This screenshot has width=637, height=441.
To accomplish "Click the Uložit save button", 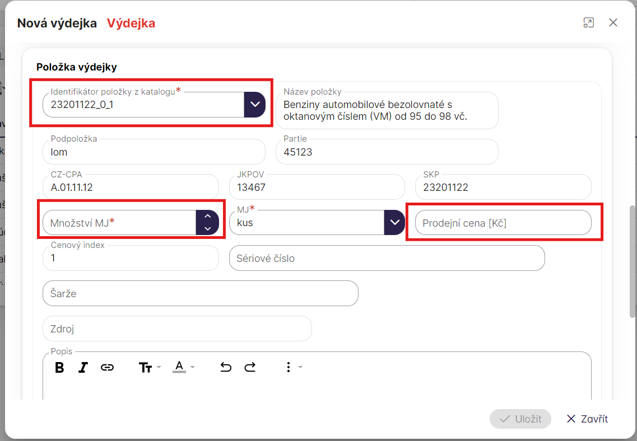I will [x=520, y=419].
